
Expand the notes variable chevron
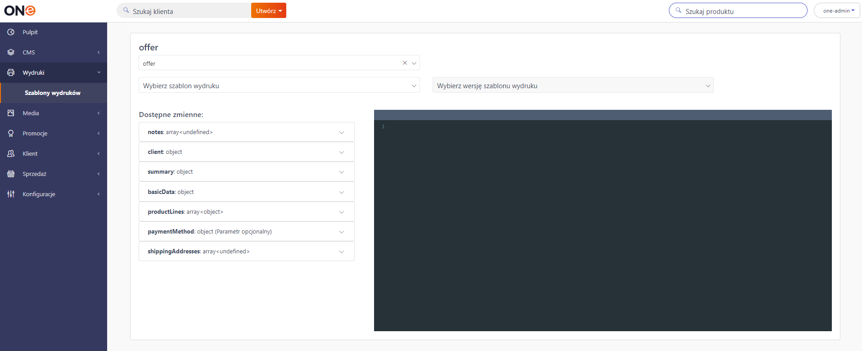pos(342,132)
